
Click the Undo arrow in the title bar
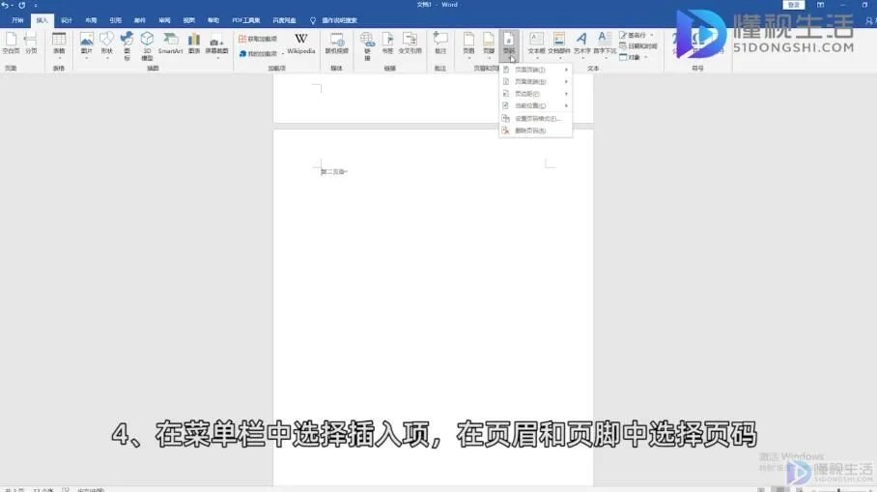coord(5,5)
